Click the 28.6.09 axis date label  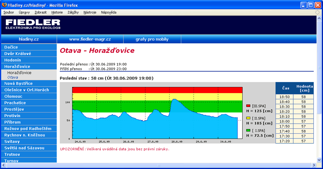click(177, 142)
